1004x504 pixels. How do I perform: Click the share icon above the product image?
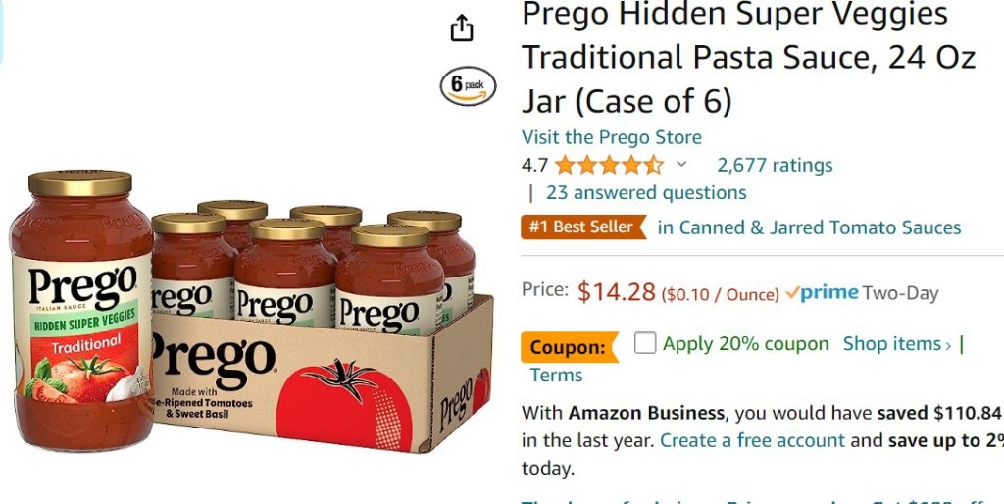pos(462,27)
